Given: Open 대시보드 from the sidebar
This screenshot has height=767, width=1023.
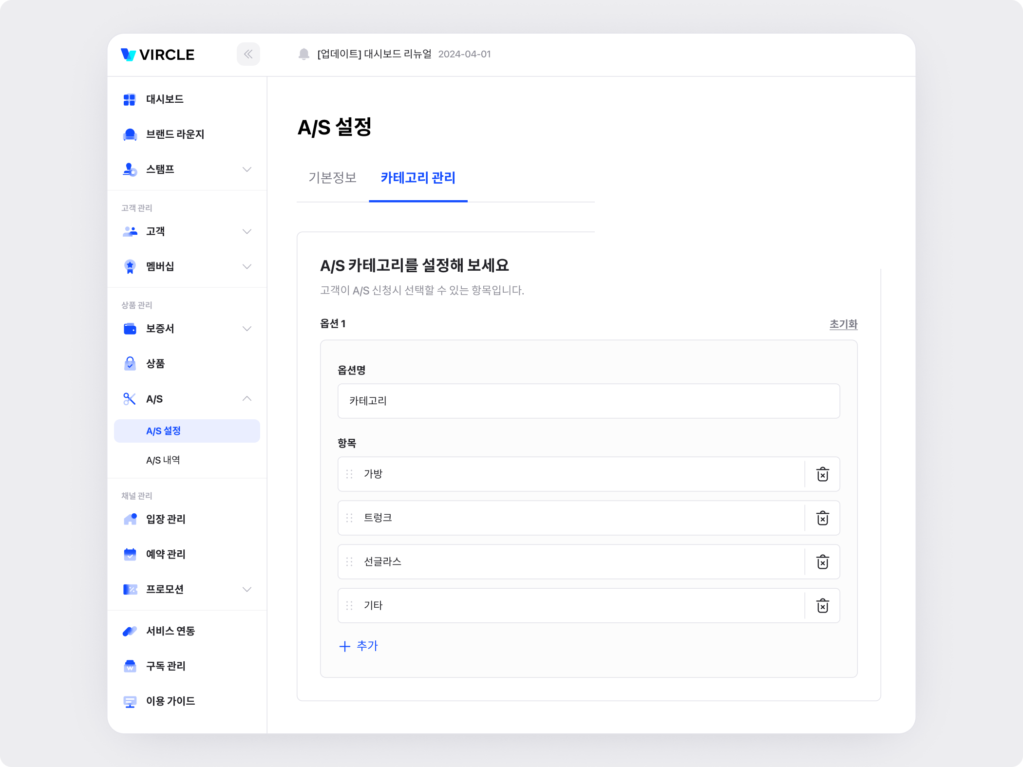Looking at the screenshot, I should (165, 99).
